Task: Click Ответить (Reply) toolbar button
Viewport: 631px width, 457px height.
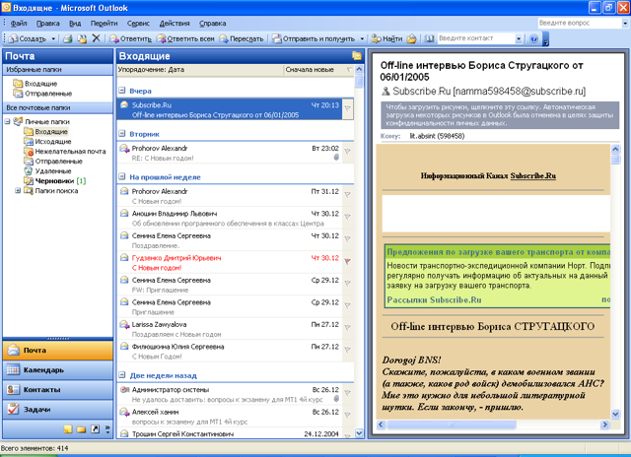Action: (131, 38)
